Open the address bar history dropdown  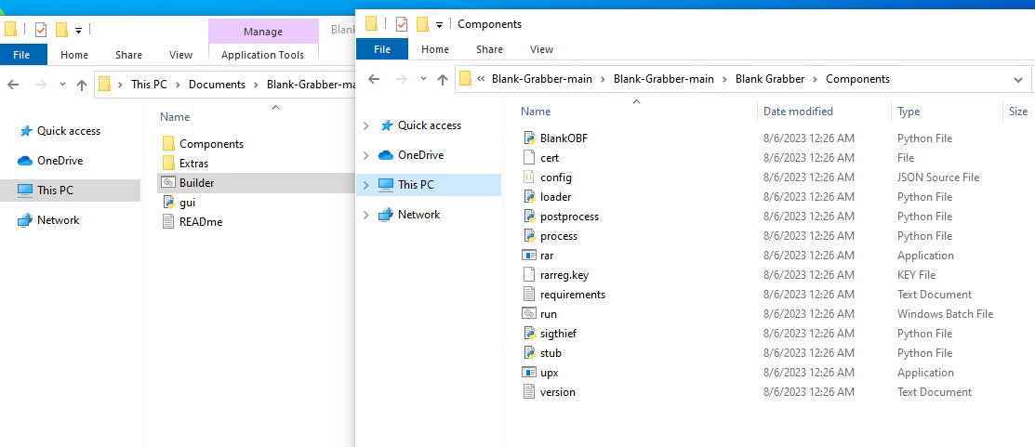1017,80
